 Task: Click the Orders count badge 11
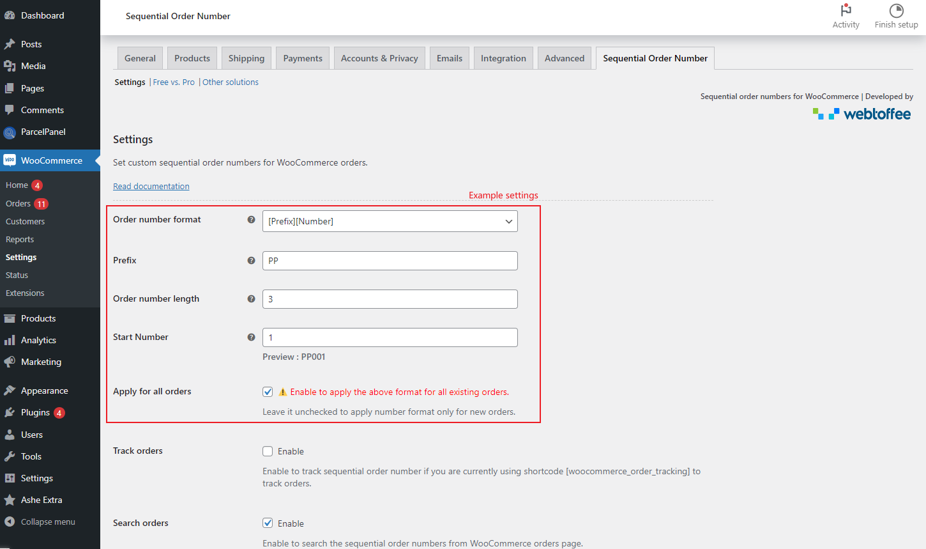coord(41,204)
